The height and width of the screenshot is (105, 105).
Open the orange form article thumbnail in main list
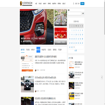(27, 63)
